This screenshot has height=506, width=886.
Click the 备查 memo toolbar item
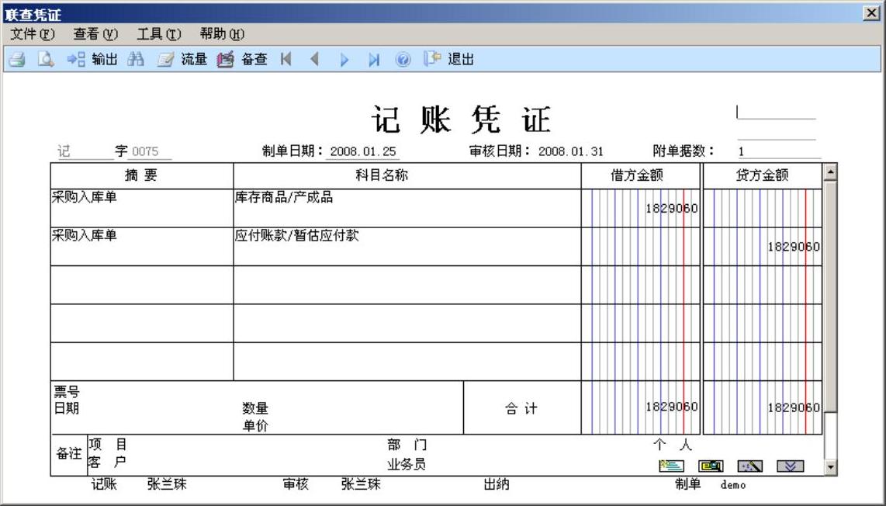(242, 59)
